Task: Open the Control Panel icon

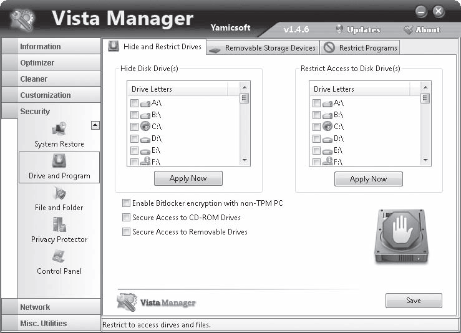Action: (59, 257)
